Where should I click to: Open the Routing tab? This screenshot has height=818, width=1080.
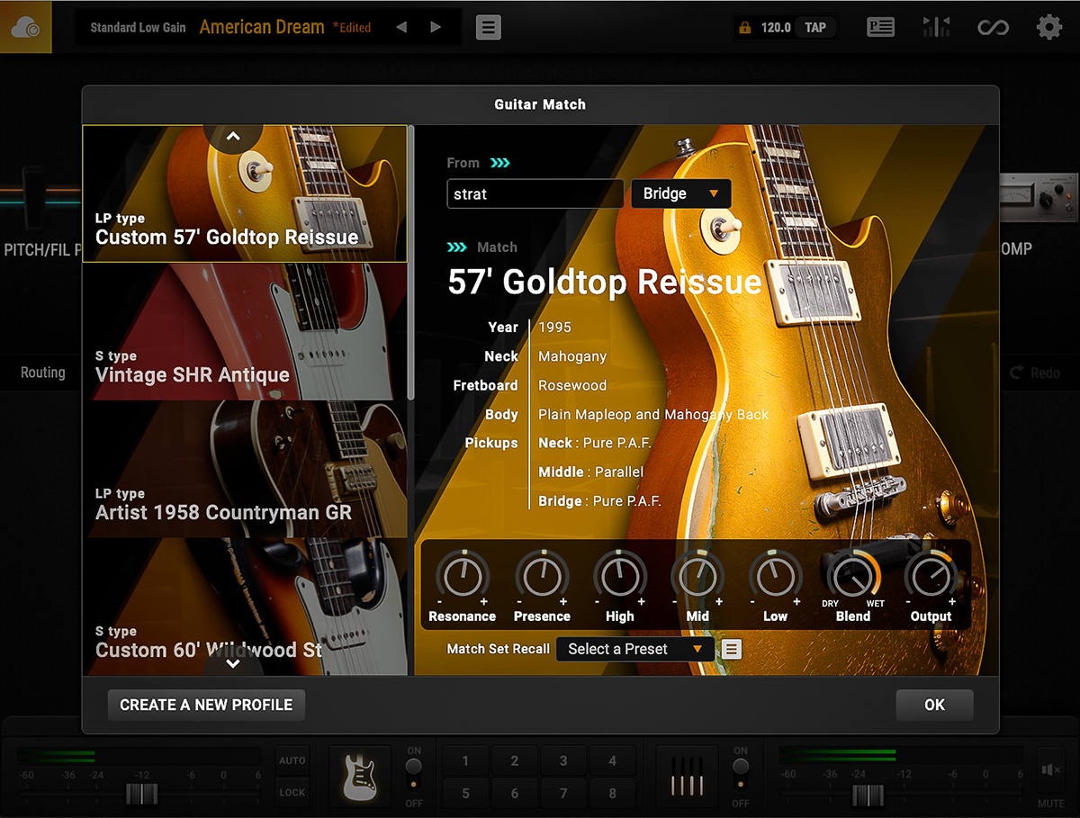[43, 372]
